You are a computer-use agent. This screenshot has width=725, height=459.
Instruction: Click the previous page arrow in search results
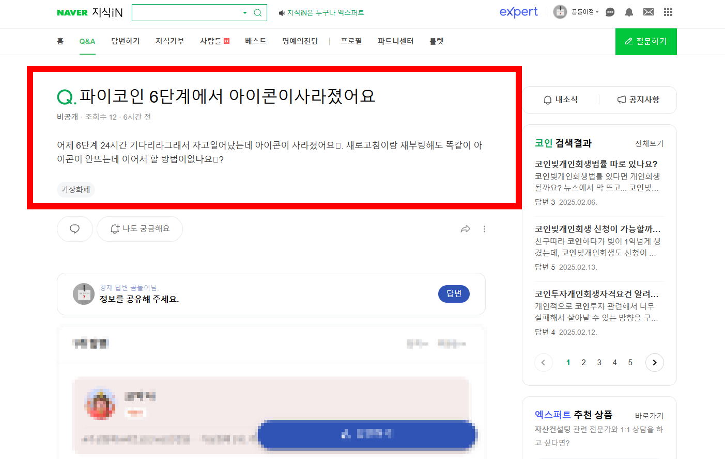pyautogui.click(x=544, y=363)
